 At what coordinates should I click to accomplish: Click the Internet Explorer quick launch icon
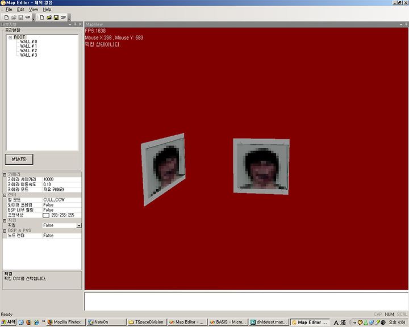click(36, 322)
